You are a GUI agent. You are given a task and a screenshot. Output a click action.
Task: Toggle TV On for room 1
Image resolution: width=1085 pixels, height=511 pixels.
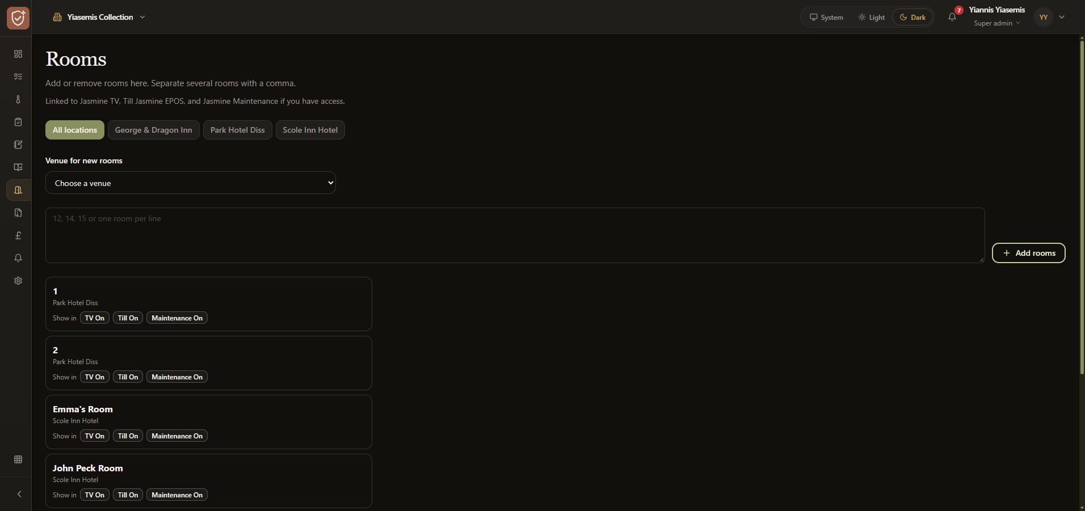(x=95, y=318)
